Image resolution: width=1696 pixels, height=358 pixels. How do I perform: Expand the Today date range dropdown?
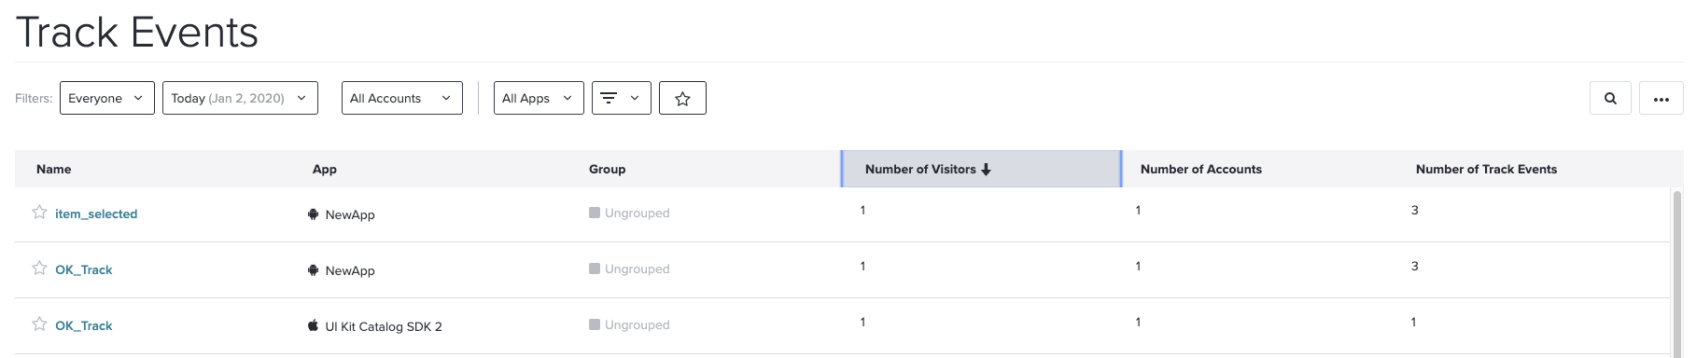tap(240, 98)
